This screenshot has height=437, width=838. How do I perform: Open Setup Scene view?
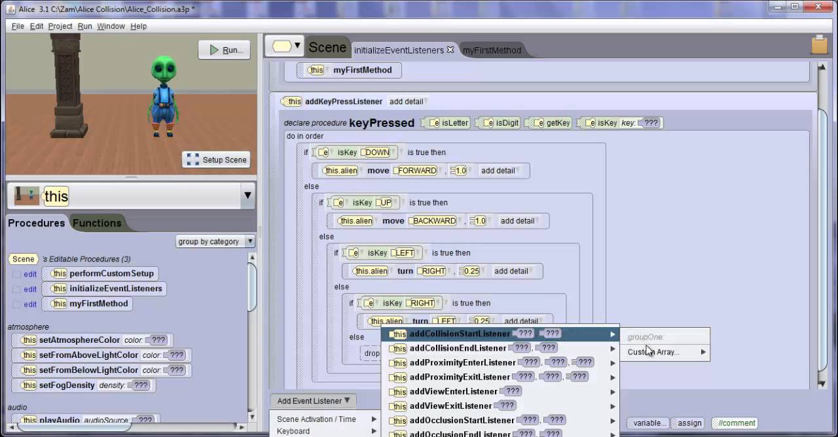[216, 160]
